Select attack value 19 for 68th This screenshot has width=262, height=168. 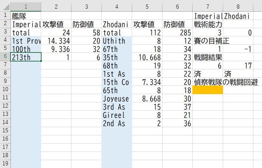(x=147, y=65)
